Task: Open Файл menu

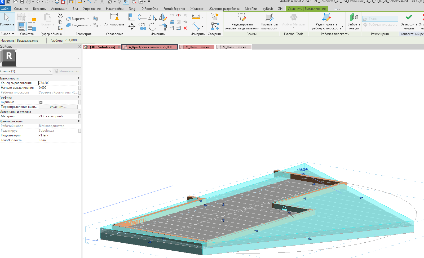Action: coord(5,9)
